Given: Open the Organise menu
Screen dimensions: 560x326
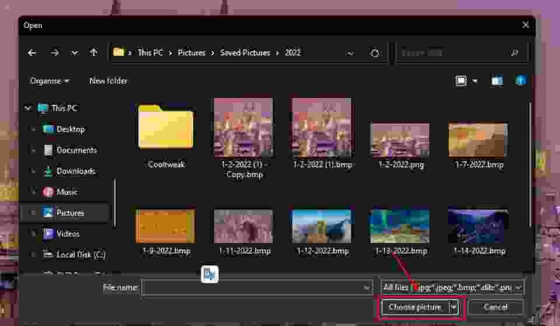Looking at the screenshot, I should point(49,81).
